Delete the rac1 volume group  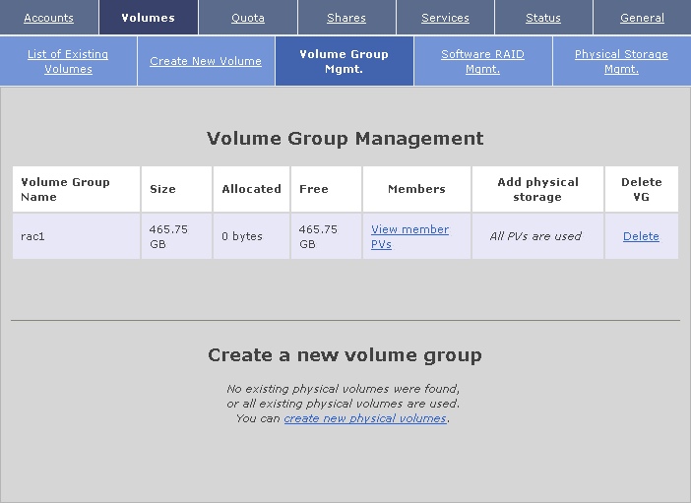(641, 236)
